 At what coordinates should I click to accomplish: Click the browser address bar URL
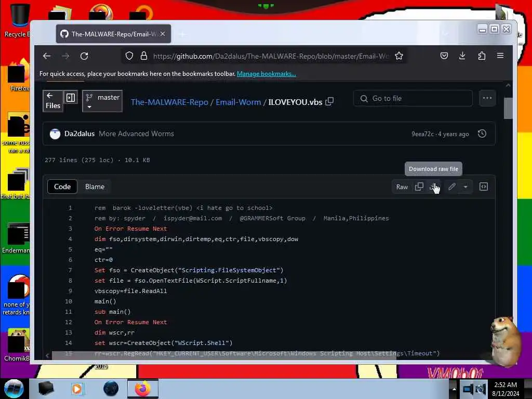pyautogui.click(x=271, y=56)
